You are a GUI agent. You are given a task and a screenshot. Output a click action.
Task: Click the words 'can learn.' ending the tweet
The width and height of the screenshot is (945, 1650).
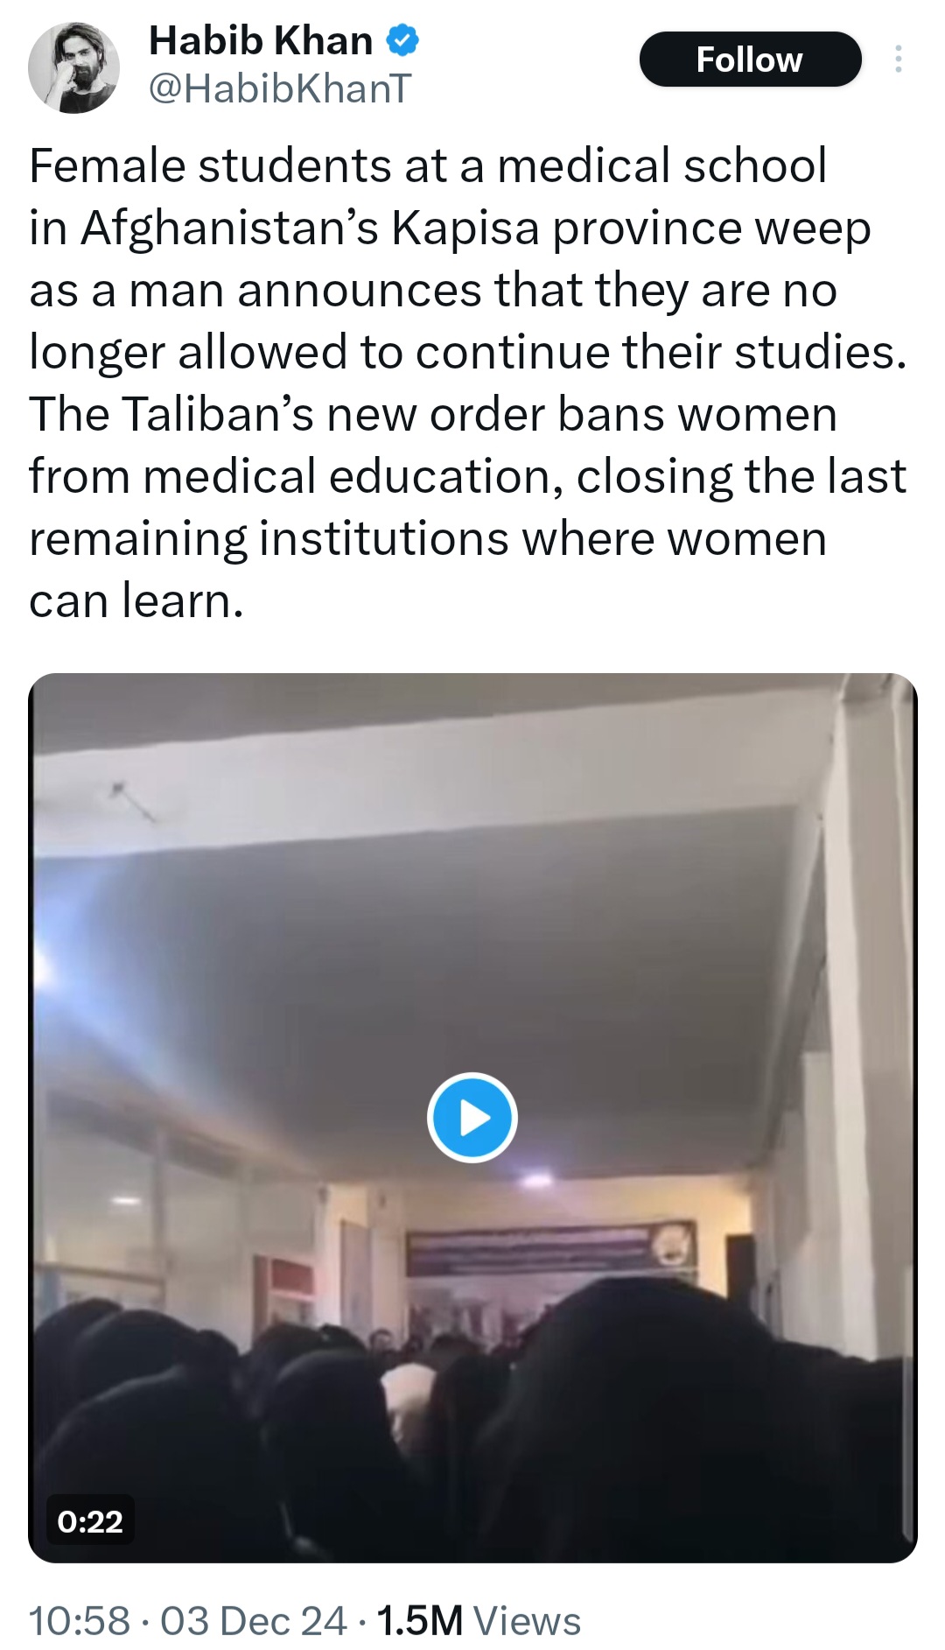pos(136,601)
